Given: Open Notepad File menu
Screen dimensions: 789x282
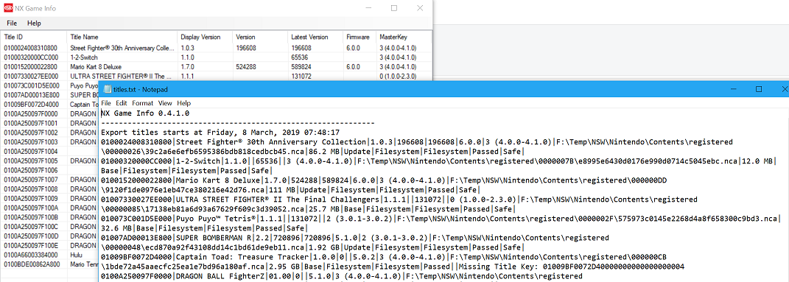Looking at the screenshot, I should 105,103.
